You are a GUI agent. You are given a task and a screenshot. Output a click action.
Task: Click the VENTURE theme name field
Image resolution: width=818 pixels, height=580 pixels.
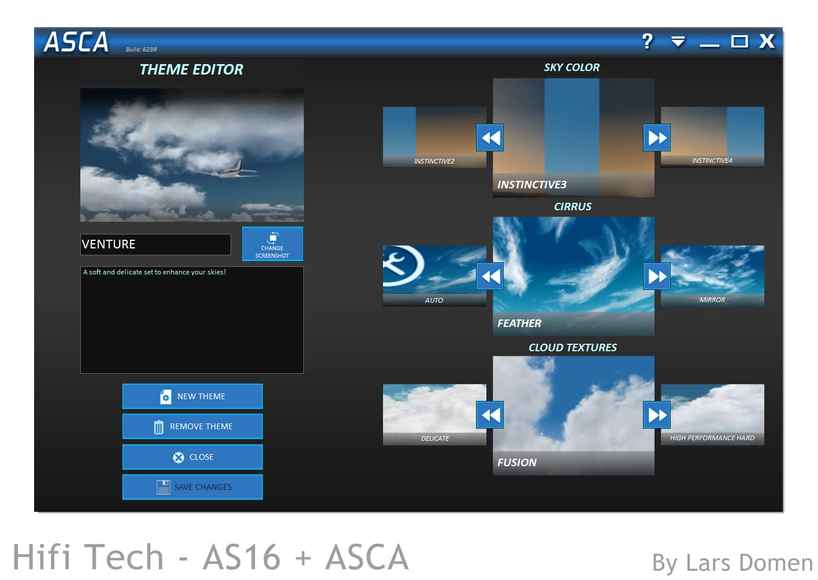pyautogui.click(x=155, y=244)
